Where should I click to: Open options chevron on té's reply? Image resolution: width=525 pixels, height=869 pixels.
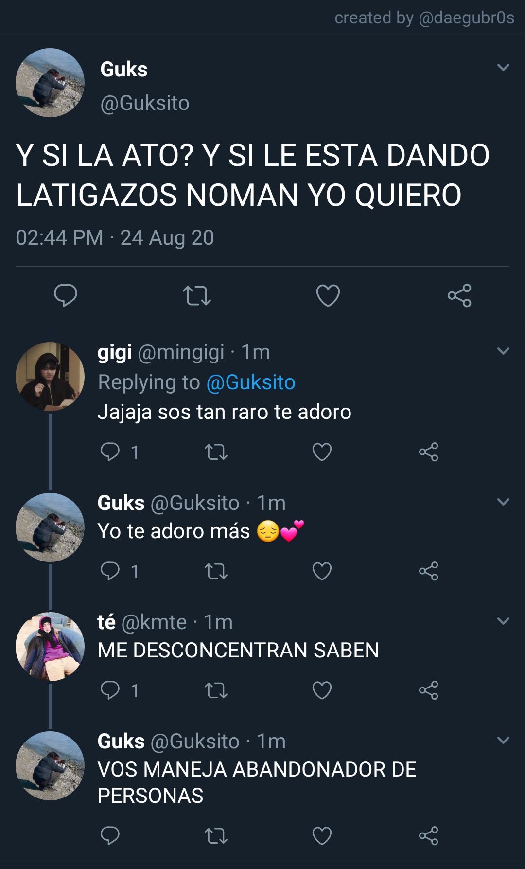pyautogui.click(x=504, y=621)
